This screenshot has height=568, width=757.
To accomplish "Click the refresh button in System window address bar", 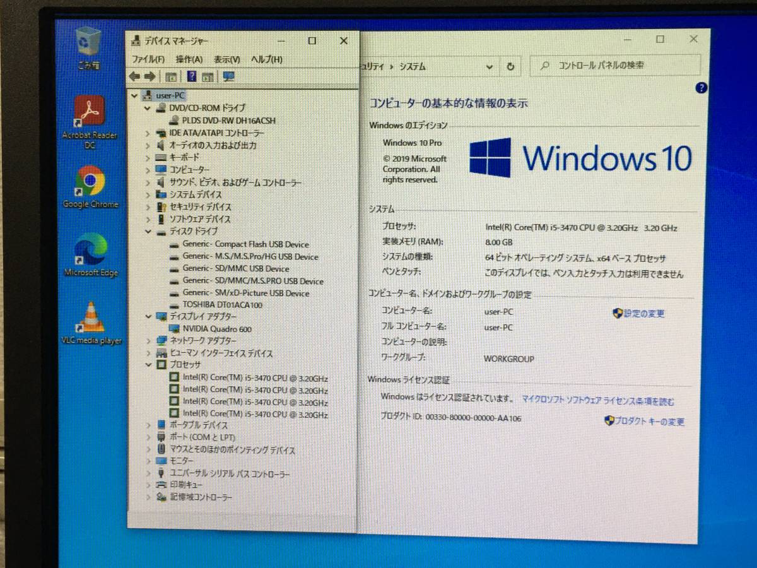I will (x=510, y=66).
